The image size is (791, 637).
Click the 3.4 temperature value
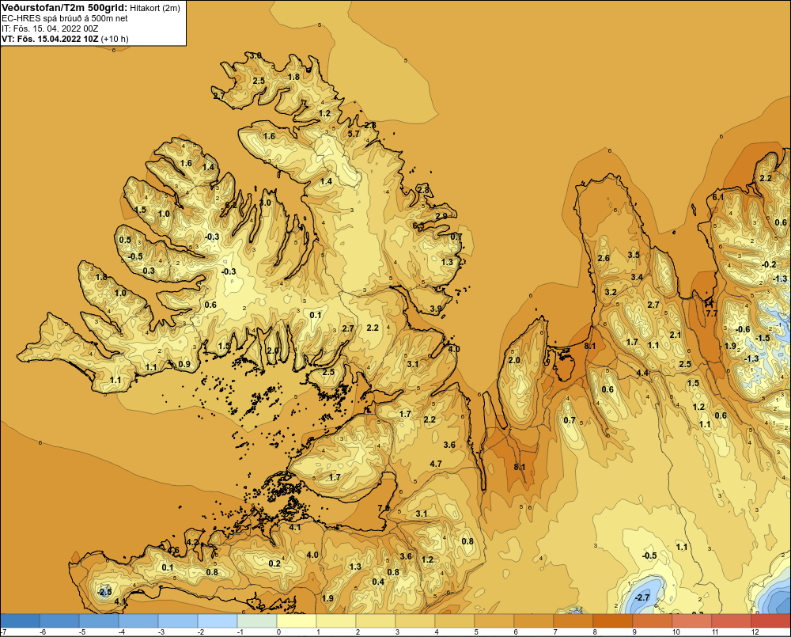click(x=637, y=277)
